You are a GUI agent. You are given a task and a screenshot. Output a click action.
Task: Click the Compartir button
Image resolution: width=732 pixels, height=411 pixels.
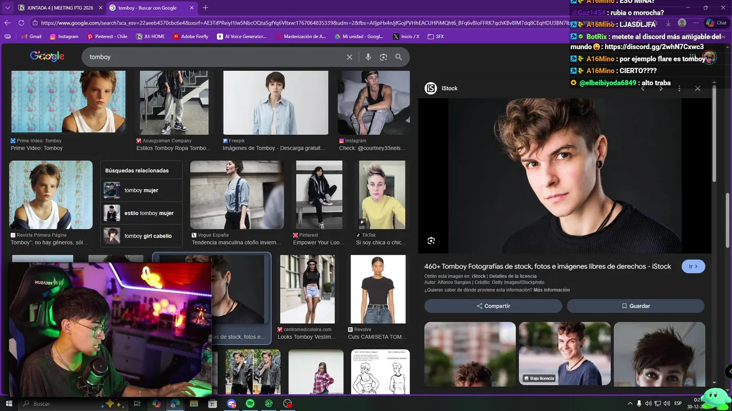tap(493, 306)
